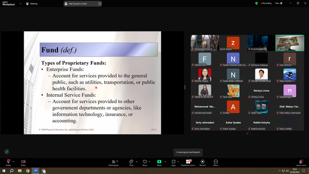Open the React emoji button

[145, 163]
